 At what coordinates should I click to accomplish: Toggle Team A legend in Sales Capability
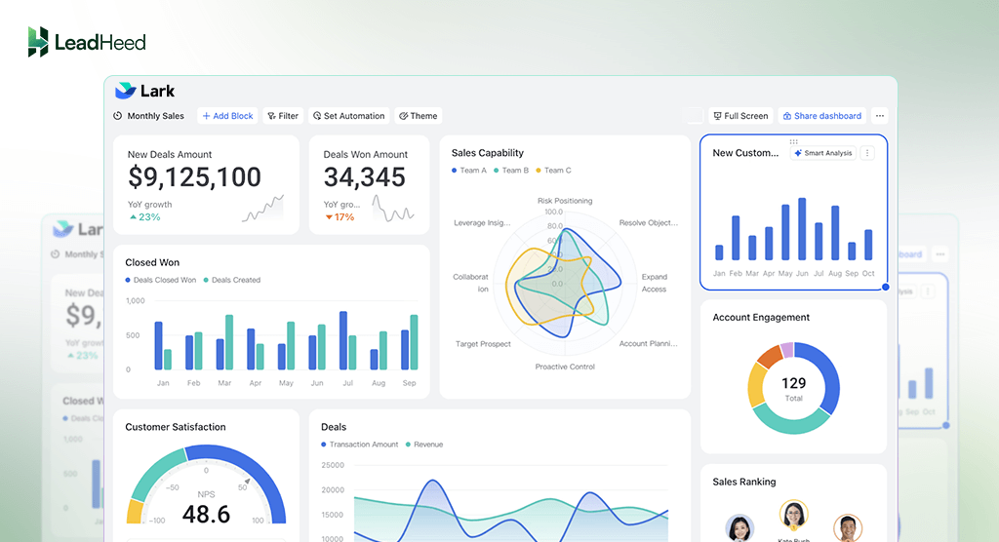469,170
